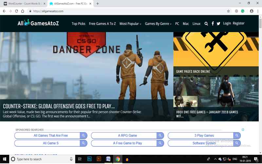Search 'A Free Game to Play' magnifier

tap(160, 143)
